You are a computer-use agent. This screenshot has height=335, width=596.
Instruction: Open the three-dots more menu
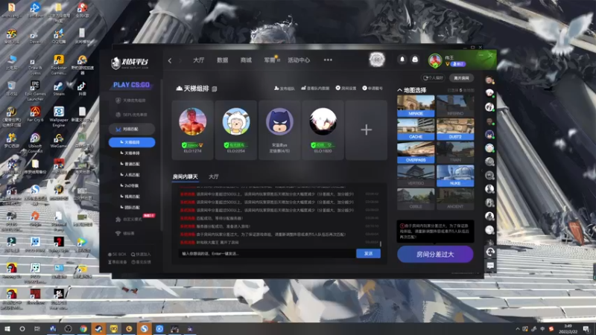click(x=328, y=60)
